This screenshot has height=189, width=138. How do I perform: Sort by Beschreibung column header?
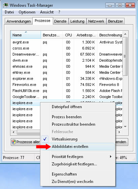[x=110, y=35]
